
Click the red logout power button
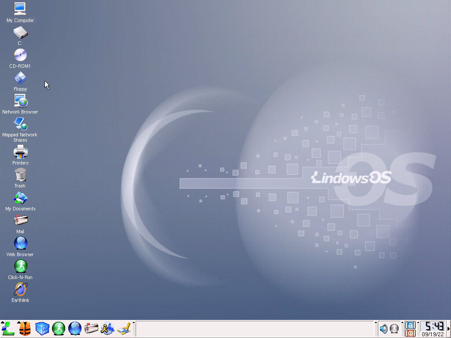[410, 333]
